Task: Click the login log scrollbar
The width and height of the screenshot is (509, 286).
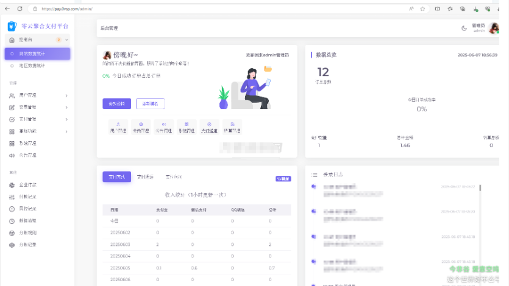Action: point(480,187)
